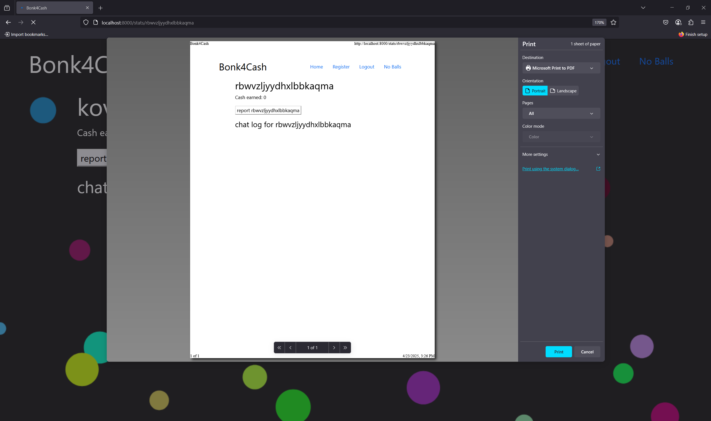Open the Pages range dropdown
The image size is (711, 421).
561,114
